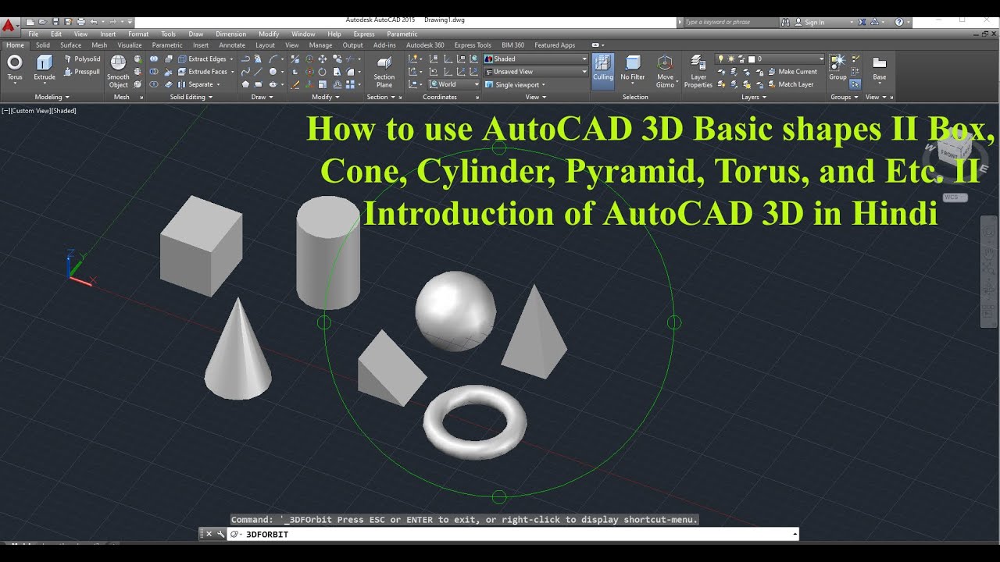Click the Help question mark icon
The width and height of the screenshot is (1000, 562).
click(899, 23)
